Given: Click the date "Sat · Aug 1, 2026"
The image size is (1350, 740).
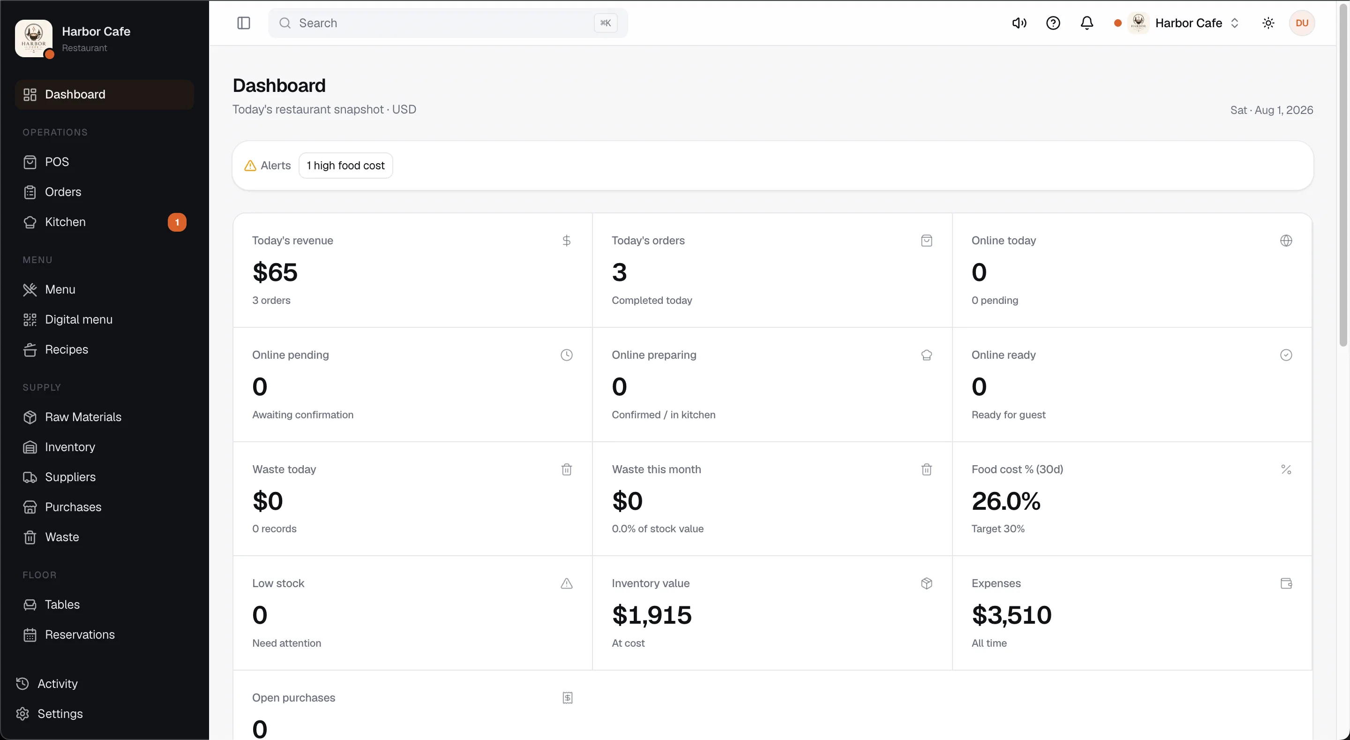Looking at the screenshot, I should point(1271,110).
